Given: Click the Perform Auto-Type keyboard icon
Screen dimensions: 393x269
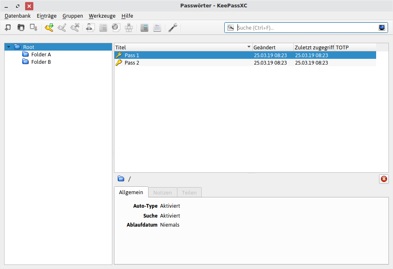Looking at the screenshot, I should pos(129,28).
